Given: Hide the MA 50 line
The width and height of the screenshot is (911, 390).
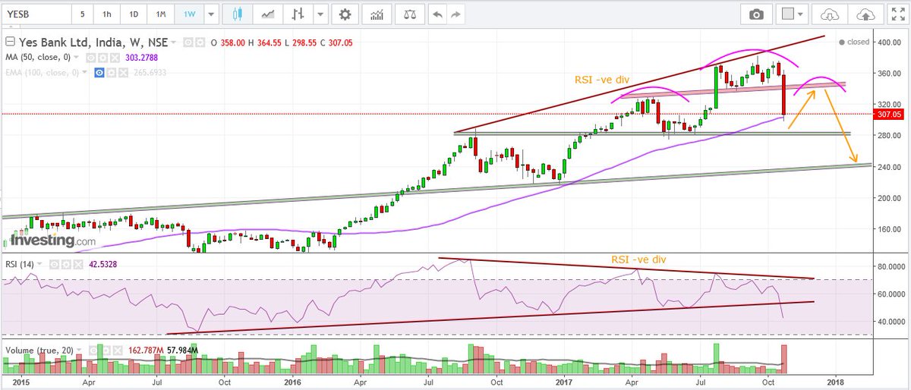Looking at the screenshot, I should (90, 58).
